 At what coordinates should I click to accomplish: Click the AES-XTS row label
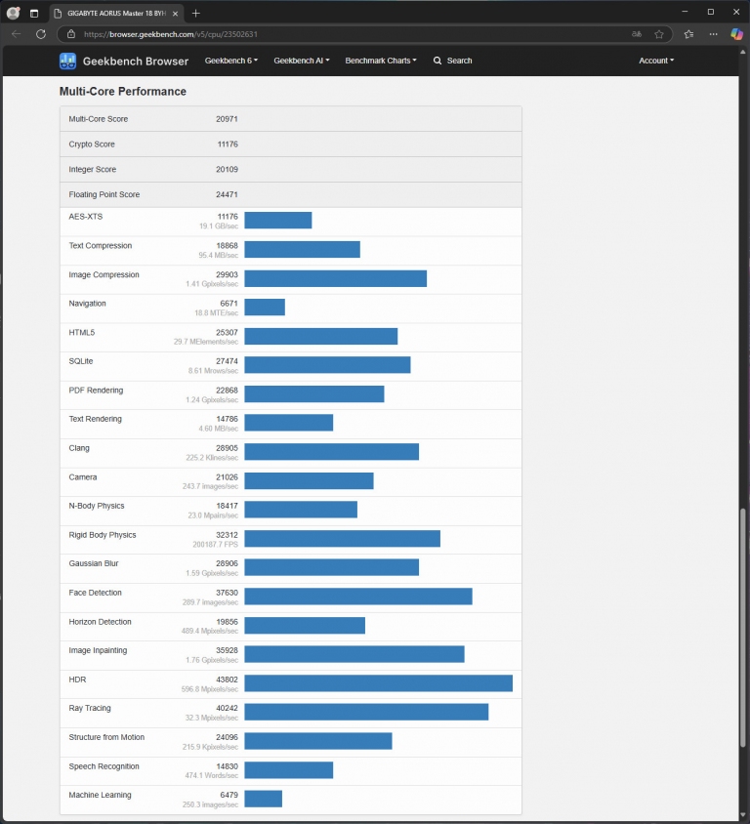point(86,217)
